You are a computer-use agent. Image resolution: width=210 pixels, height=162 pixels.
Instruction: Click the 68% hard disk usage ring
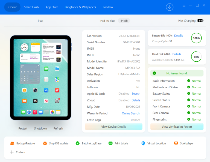pos(196,57)
